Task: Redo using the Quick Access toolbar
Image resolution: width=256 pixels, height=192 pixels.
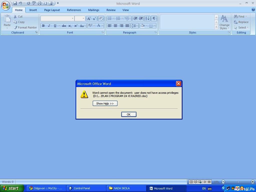Action: 28,3
